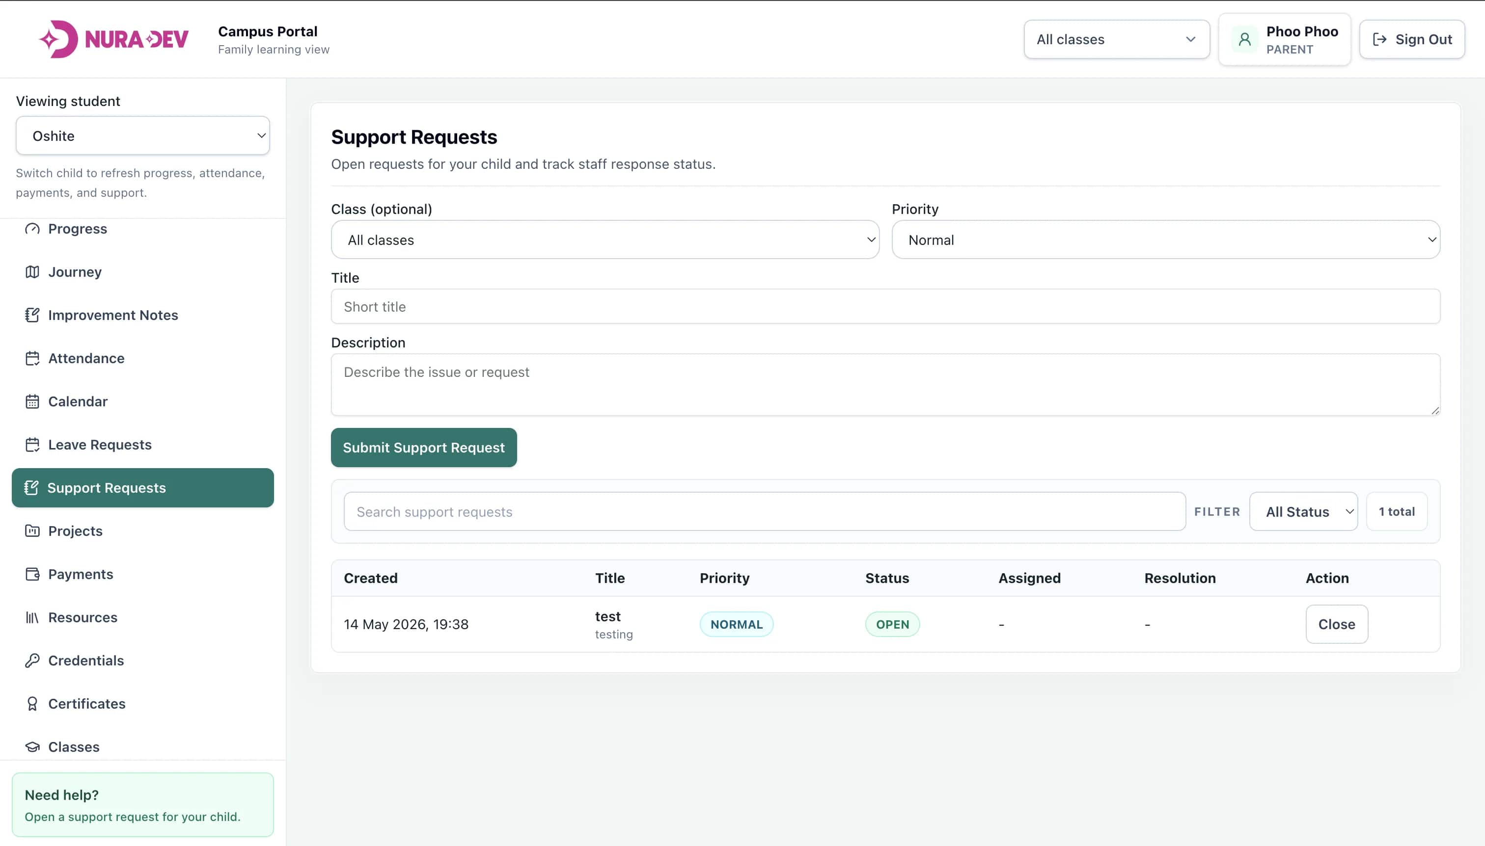Click the Status column header
Viewport: 1485px width, 846px height.
coord(887,578)
